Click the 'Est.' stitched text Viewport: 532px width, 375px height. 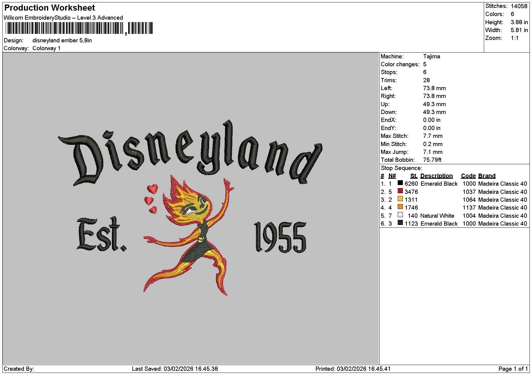101,234
